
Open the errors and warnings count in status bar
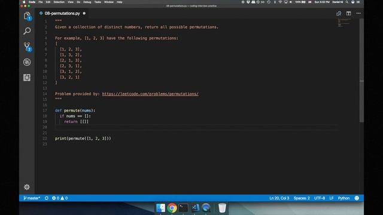(60, 198)
